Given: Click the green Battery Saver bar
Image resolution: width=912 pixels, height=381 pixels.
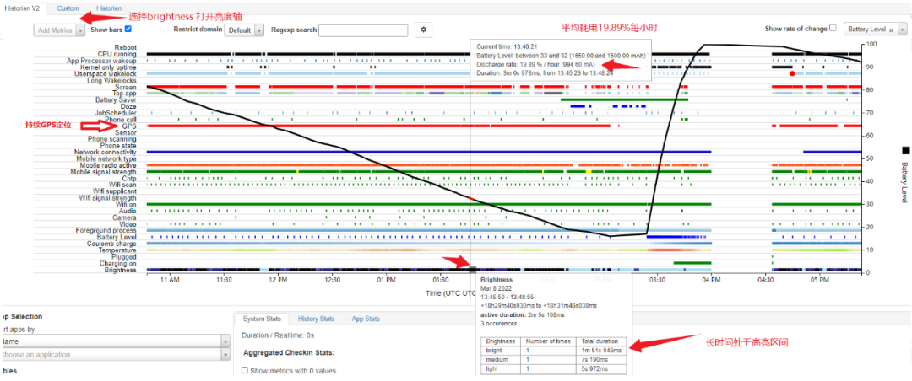Looking at the screenshot, I should click(x=624, y=100).
